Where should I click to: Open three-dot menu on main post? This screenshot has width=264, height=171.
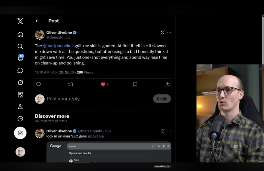[169, 33]
